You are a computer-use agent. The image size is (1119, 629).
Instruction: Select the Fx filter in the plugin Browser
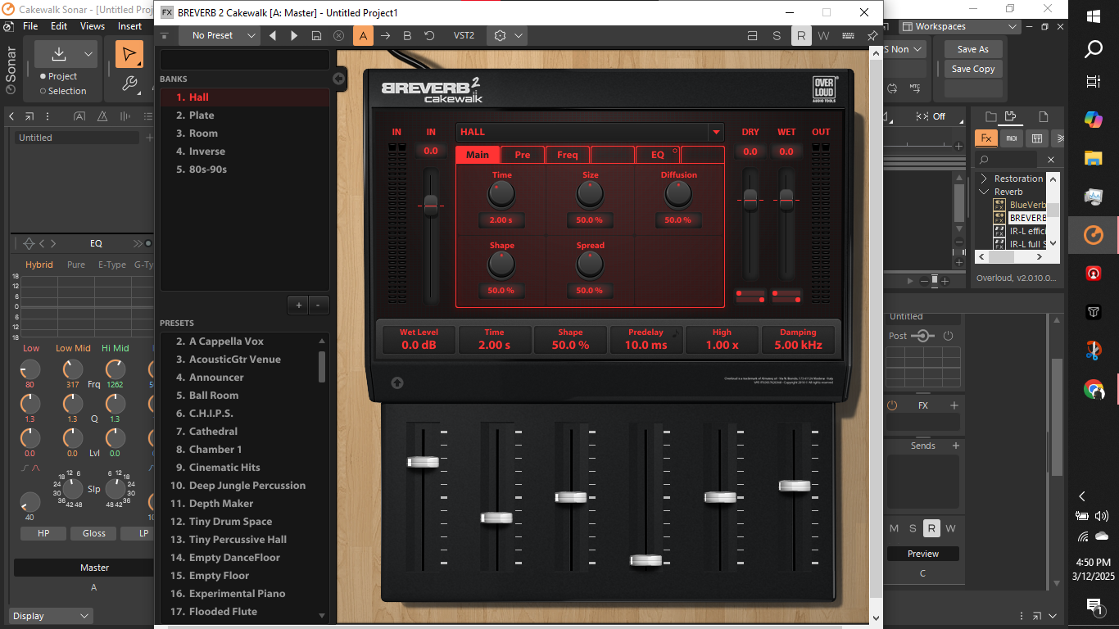click(985, 138)
